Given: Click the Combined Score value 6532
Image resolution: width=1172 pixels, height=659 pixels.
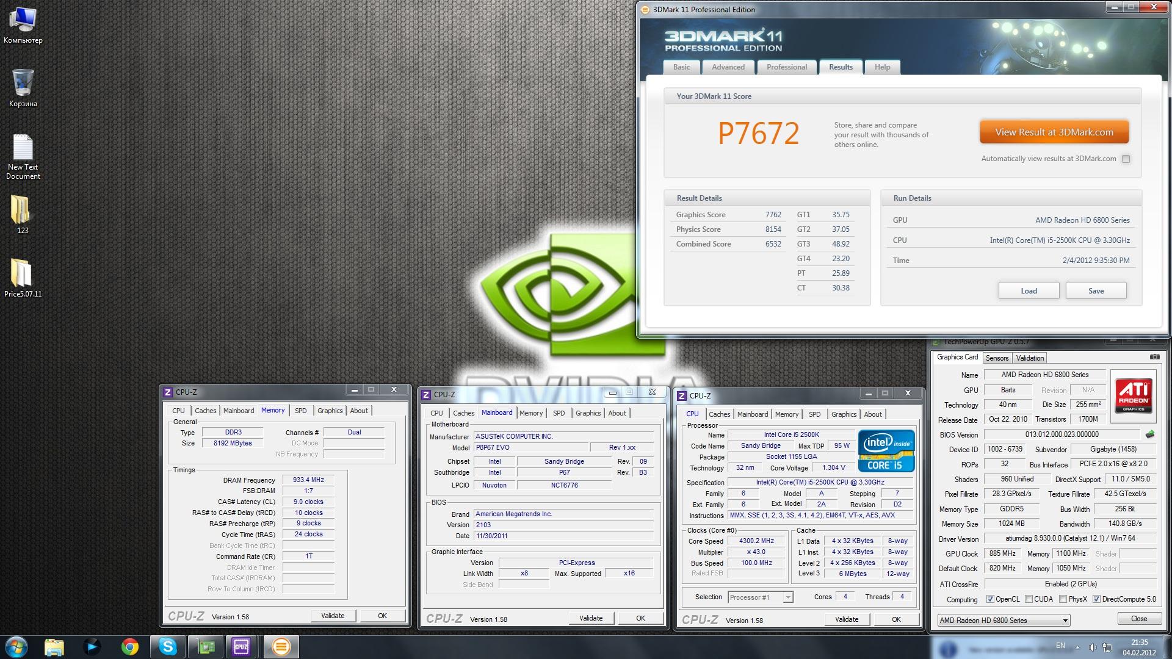Looking at the screenshot, I should coord(773,244).
